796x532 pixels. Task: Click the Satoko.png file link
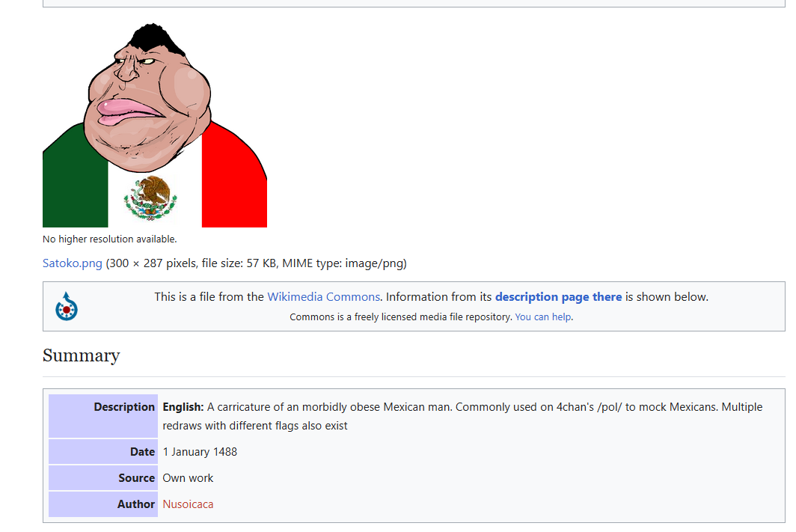click(73, 263)
